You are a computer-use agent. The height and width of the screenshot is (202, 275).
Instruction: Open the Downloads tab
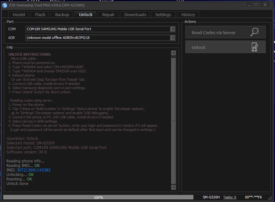coord(135,15)
